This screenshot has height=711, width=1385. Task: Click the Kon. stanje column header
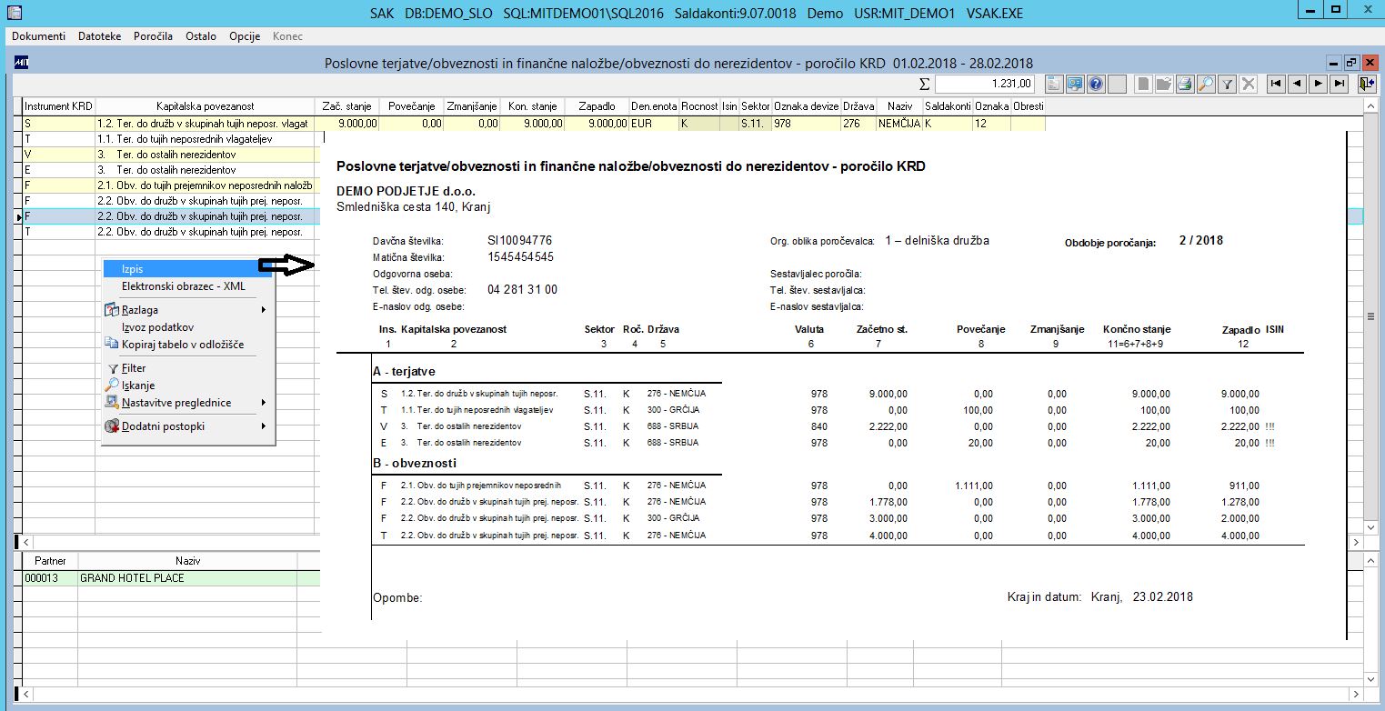click(x=532, y=106)
